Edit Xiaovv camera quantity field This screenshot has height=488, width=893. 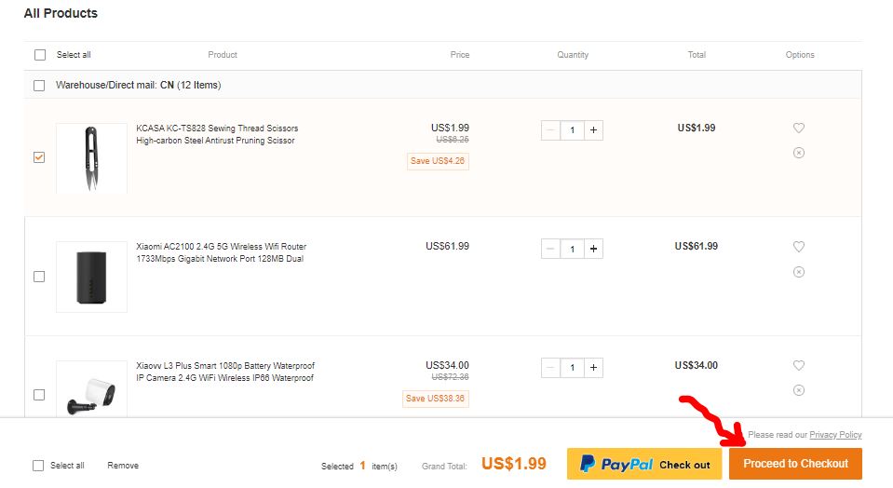pyautogui.click(x=572, y=368)
